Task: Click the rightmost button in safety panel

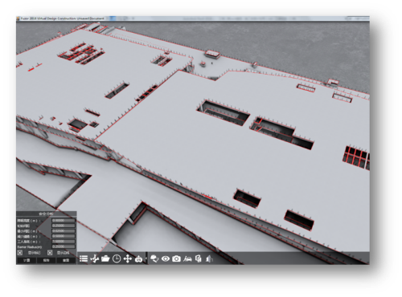Action: [66, 260]
